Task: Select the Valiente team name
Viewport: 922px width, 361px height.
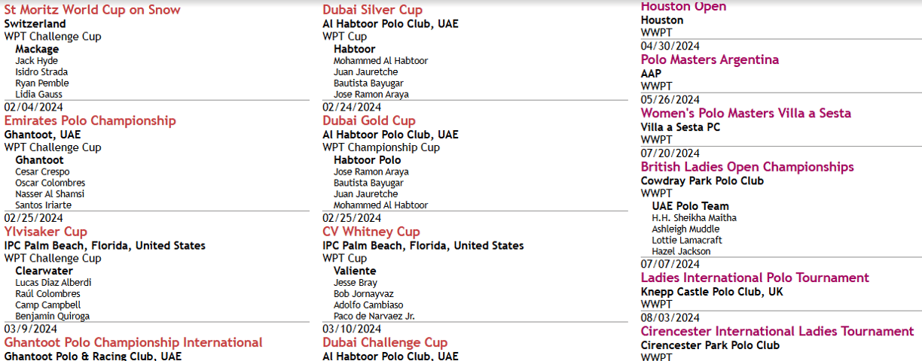Action: [355, 271]
